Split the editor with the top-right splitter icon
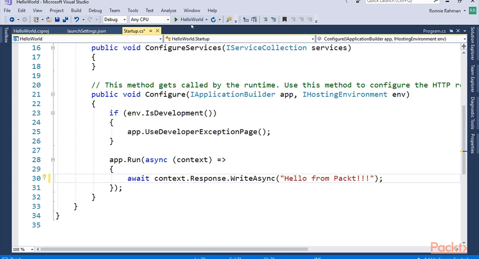 pos(463,47)
